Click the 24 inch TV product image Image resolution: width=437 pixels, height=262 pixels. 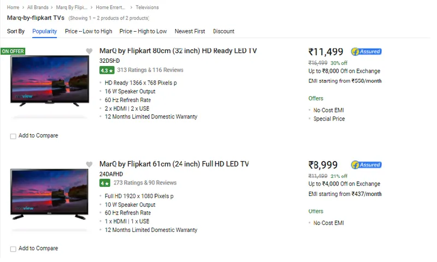click(x=49, y=194)
